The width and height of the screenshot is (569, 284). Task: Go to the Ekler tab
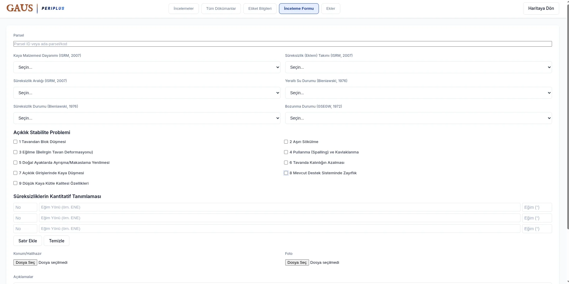[x=331, y=9]
